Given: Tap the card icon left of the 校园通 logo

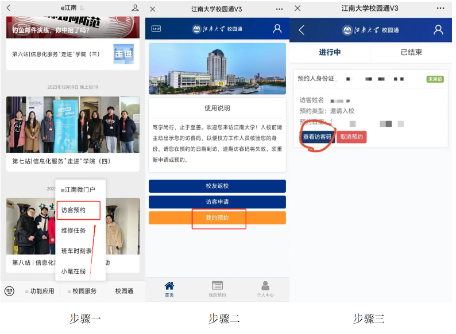Looking at the screenshot, I should 156,29.
